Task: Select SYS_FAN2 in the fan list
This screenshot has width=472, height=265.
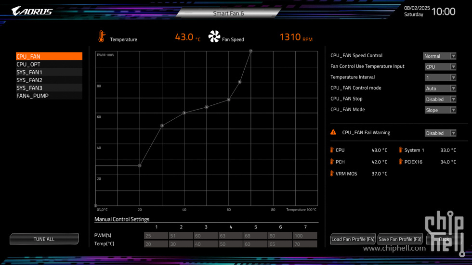Action: coord(49,80)
